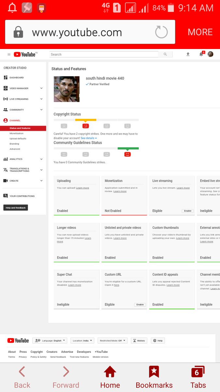Click Learn more in Content ID appeals
Image resolution: width=220 pixels, height=392 pixels.
(x=173, y=285)
